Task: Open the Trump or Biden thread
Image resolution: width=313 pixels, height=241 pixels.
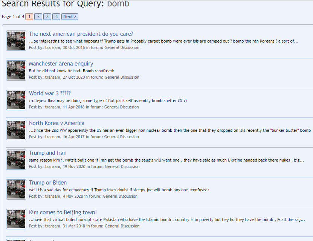Action: pyautogui.click(x=48, y=183)
